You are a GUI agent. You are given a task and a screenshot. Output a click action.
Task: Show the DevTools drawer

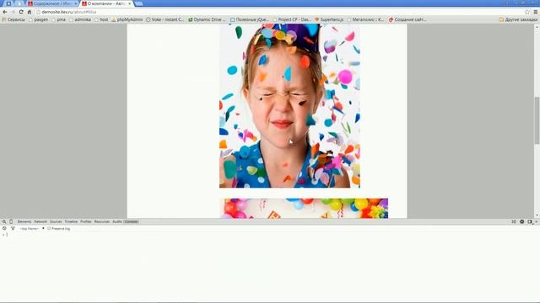pyautogui.click(x=514, y=221)
